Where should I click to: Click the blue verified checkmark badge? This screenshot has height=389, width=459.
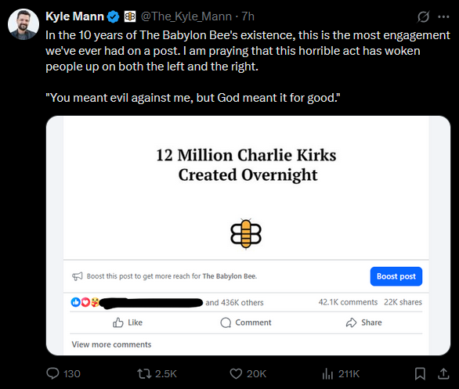113,16
